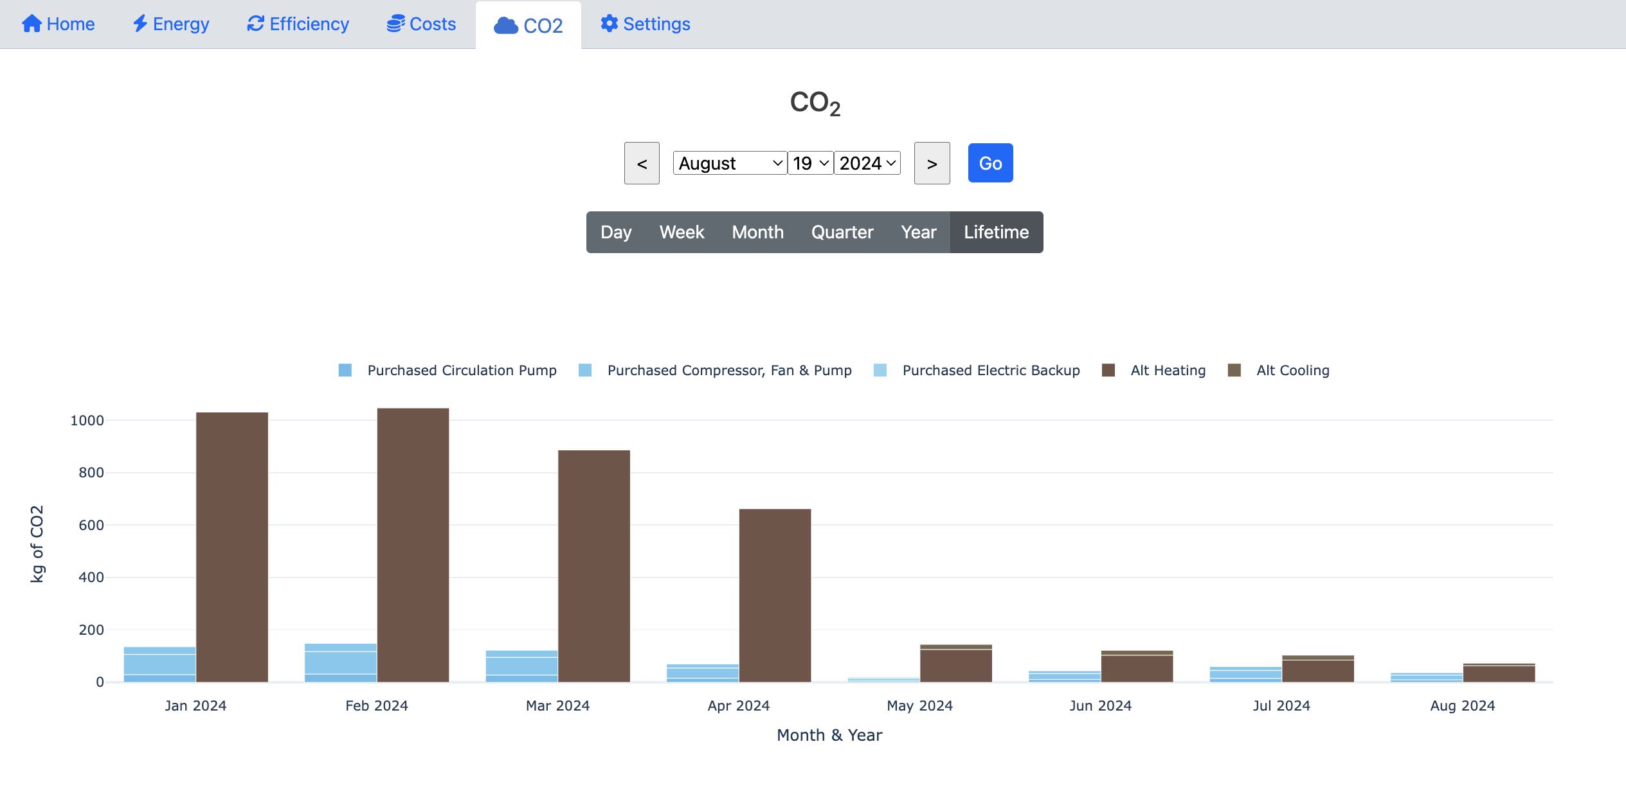Click the Go button to load data
The width and height of the screenshot is (1626, 796).
click(x=989, y=163)
